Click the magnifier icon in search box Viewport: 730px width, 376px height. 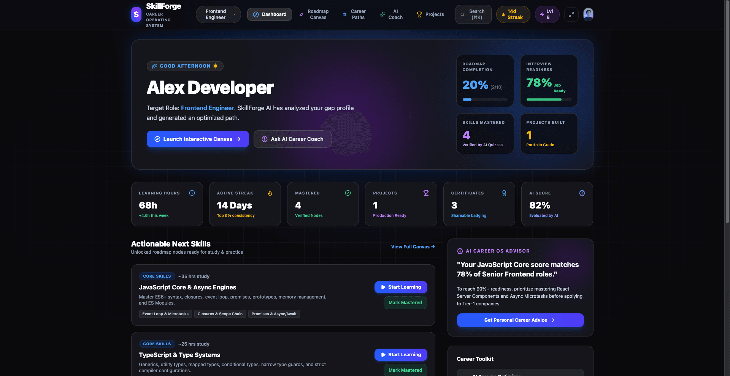(x=462, y=14)
